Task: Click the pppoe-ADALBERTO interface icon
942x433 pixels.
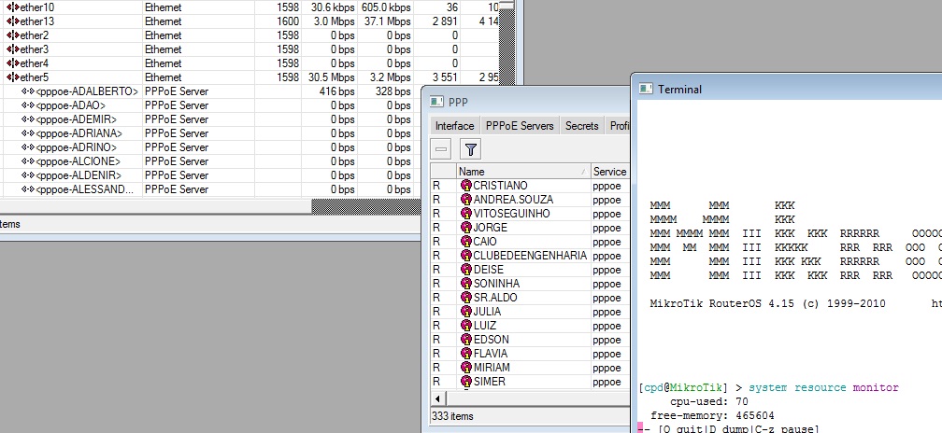Action: pos(28,91)
